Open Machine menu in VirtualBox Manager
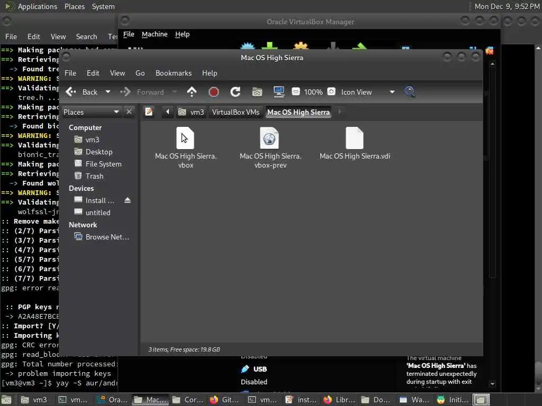The width and height of the screenshot is (542, 406). 155,34
